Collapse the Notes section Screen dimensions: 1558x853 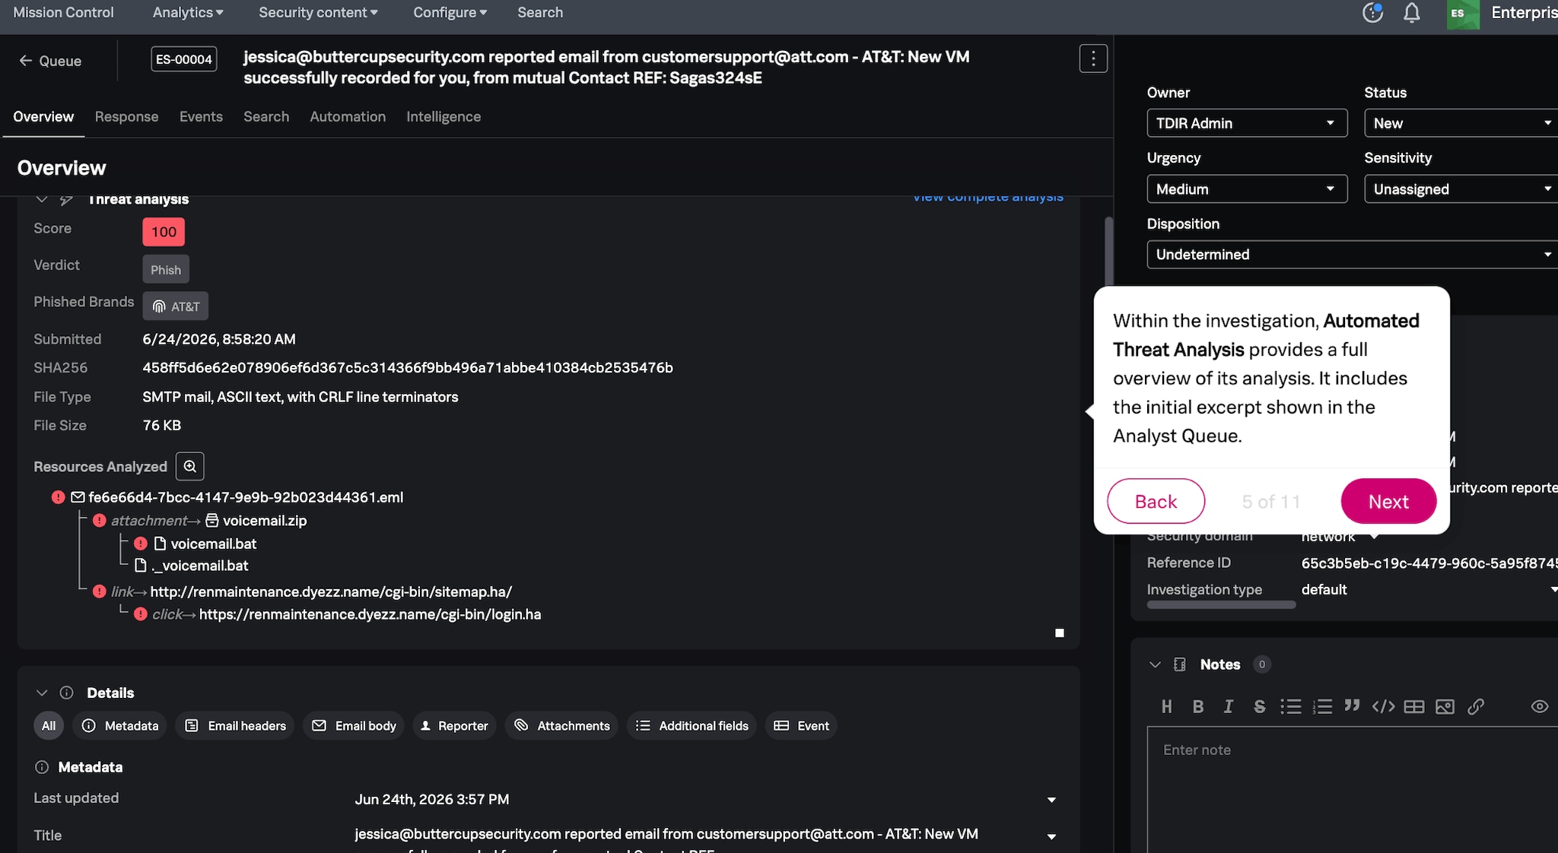click(x=1155, y=664)
